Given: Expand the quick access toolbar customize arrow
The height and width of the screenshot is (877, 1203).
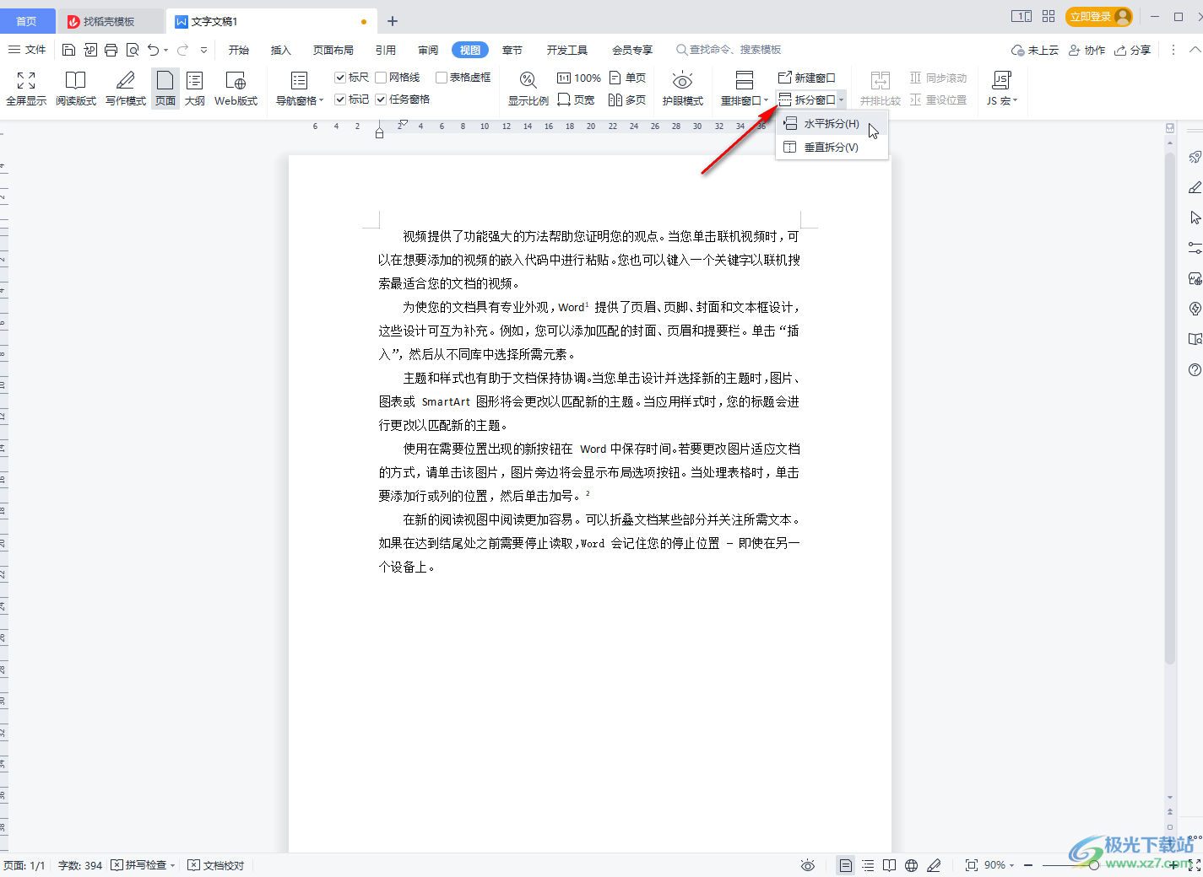Looking at the screenshot, I should [x=203, y=50].
